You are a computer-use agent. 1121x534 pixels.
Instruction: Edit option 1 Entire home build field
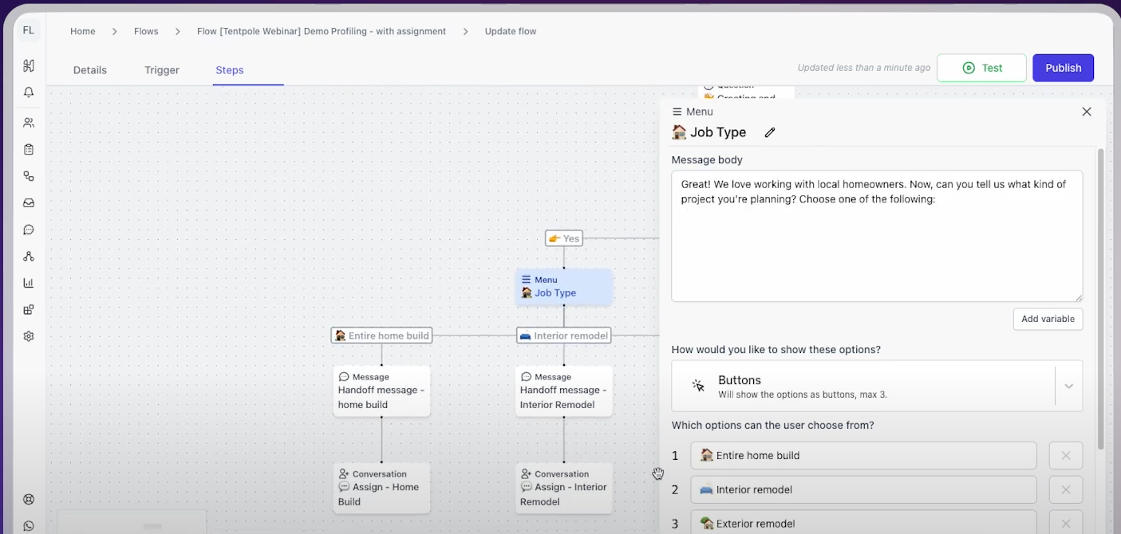863,456
